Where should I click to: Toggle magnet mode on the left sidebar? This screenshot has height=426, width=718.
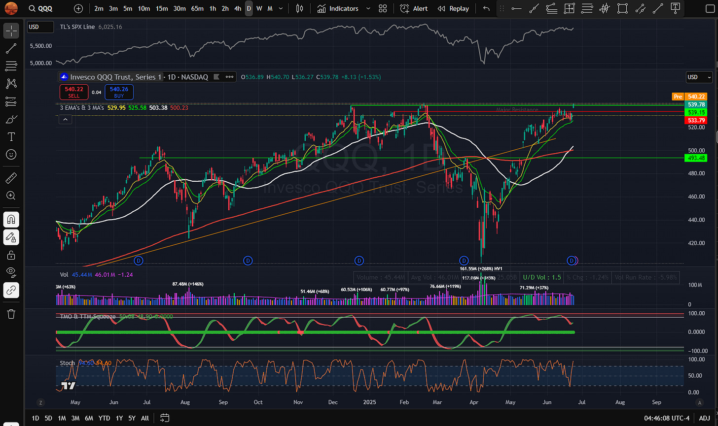click(11, 219)
